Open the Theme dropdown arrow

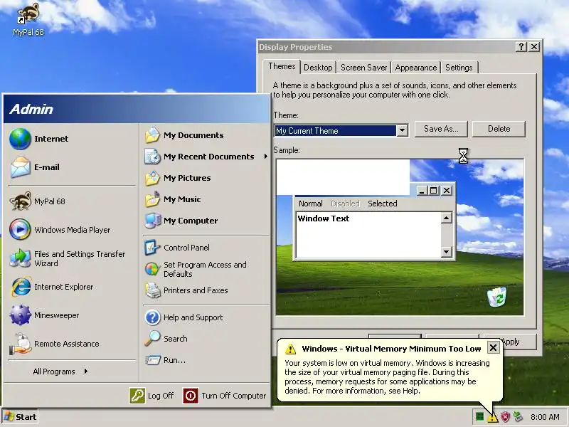[x=402, y=131]
